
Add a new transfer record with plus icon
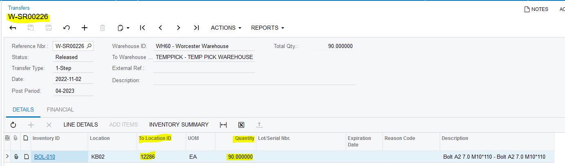(85, 28)
